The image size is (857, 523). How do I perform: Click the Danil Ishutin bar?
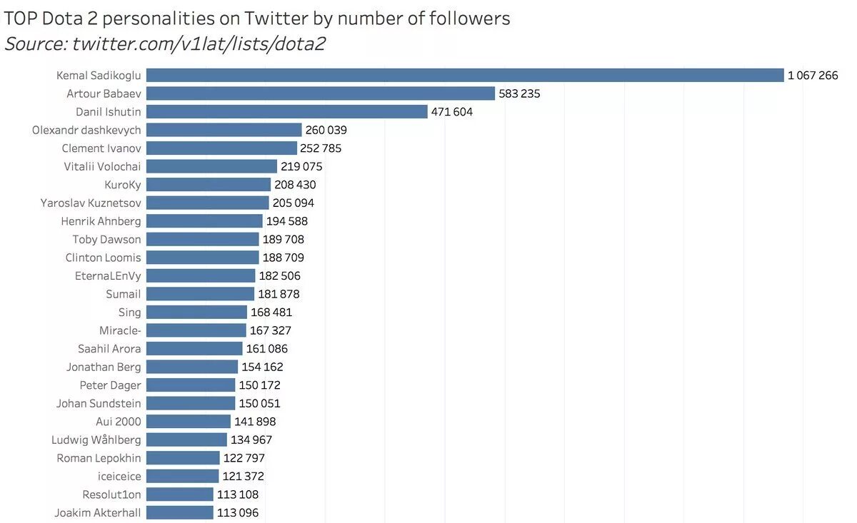pos(287,111)
